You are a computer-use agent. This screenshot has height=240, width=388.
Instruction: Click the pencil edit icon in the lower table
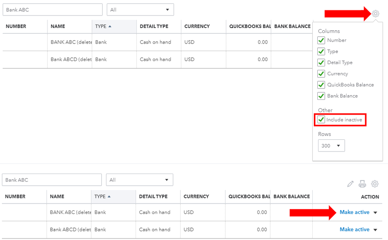[350, 184]
